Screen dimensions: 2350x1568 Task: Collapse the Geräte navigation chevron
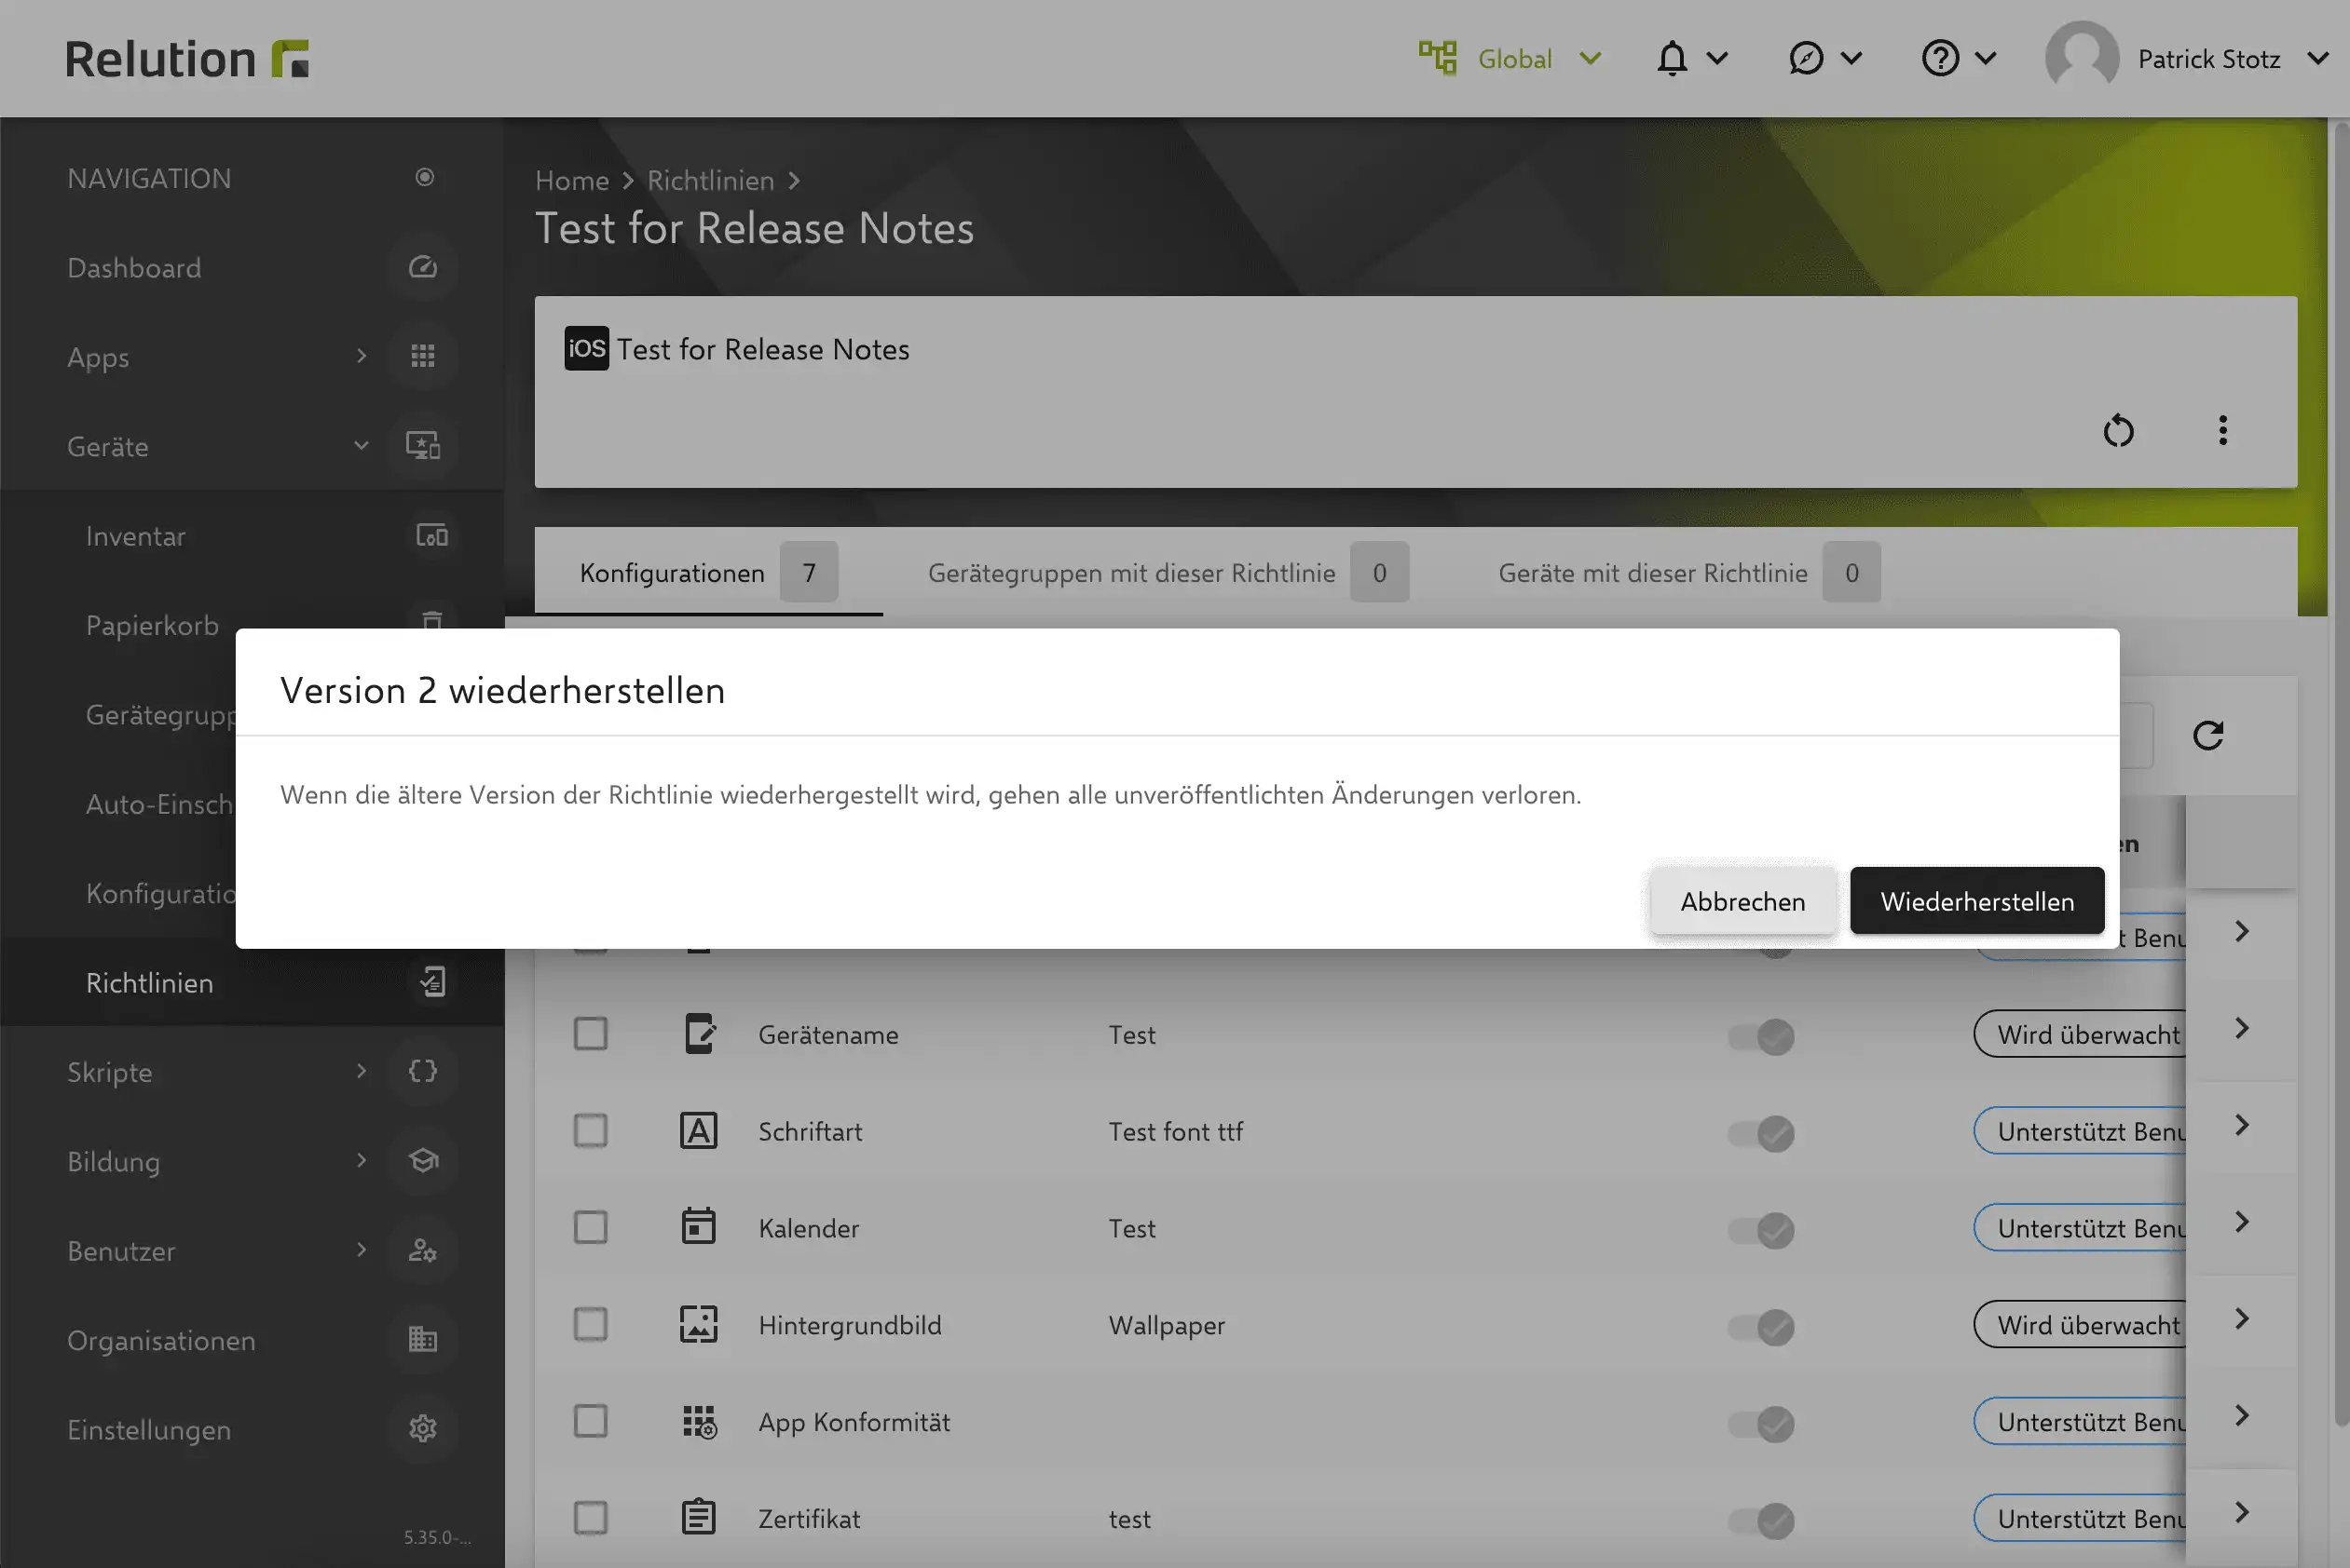point(362,445)
